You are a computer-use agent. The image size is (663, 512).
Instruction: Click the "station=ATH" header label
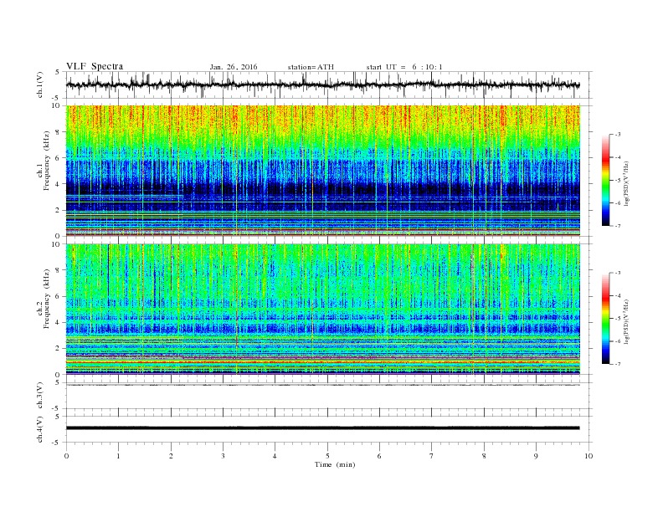point(311,67)
